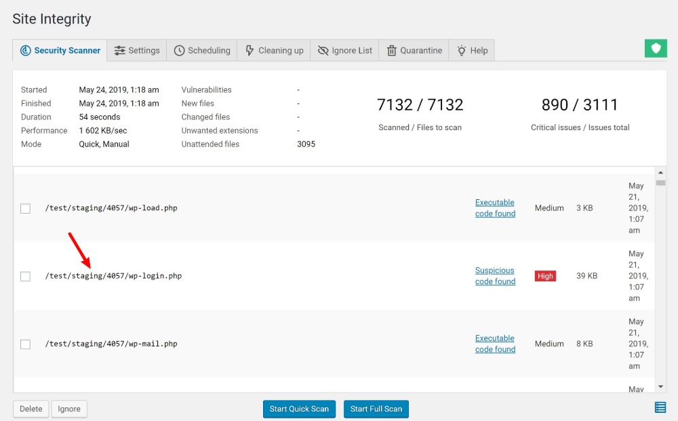678x421 pixels.
Task: Click the Changed files label
Action: [205, 117]
